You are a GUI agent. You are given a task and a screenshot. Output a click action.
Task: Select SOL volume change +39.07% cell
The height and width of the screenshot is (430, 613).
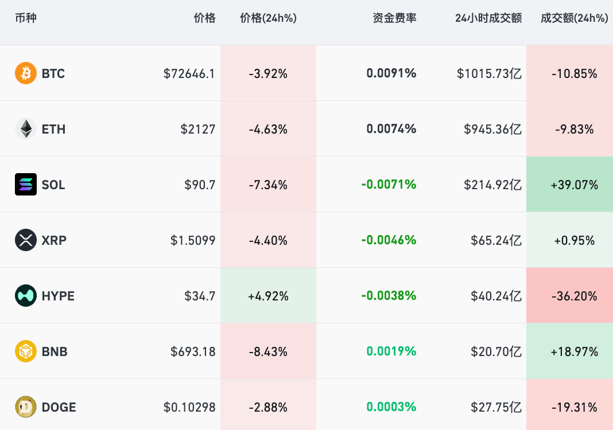(574, 185)
